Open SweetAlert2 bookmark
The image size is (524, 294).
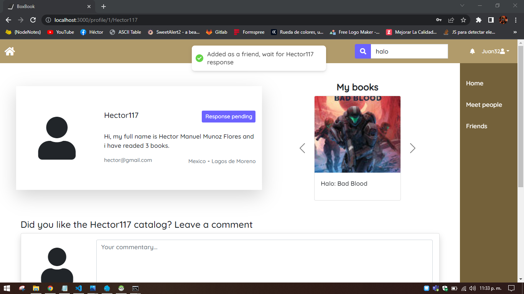click(x=174, y=32)
